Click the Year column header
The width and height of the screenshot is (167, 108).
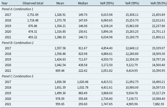[4, 3]
